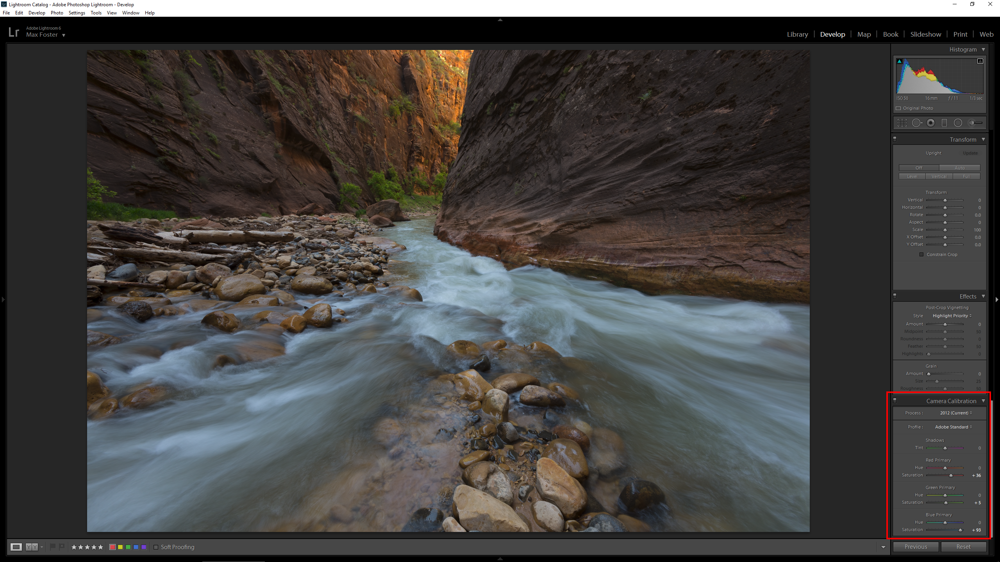Toggle the Transform panel on/off switch
This screenshot has width=1000, height=562.
pyautogui.click(x=895, y=139)
